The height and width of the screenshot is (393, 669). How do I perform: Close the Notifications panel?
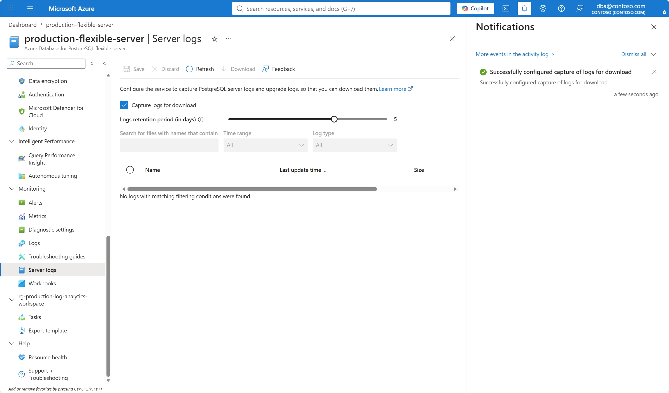point(654,27)
